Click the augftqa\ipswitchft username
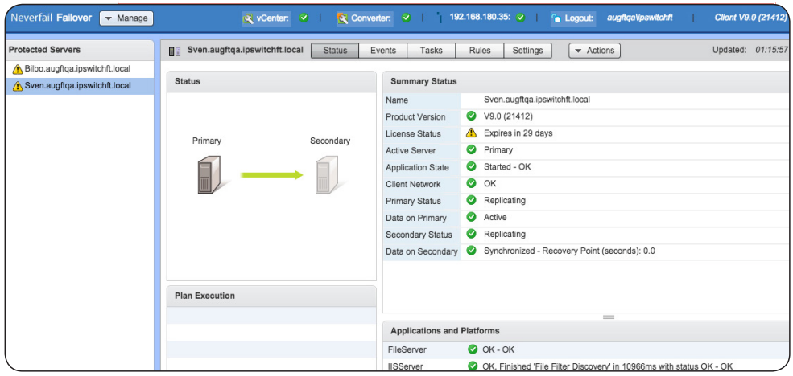 tap(639, 18)
